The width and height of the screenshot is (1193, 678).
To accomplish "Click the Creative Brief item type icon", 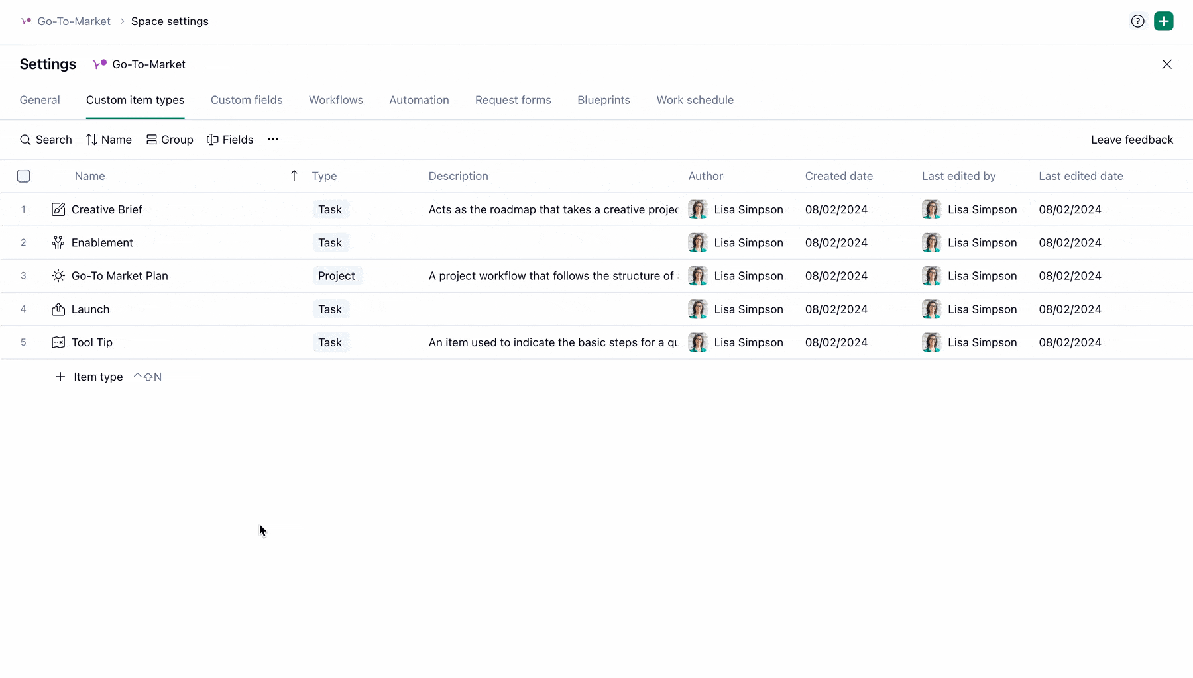I will (x=58, y=209).
